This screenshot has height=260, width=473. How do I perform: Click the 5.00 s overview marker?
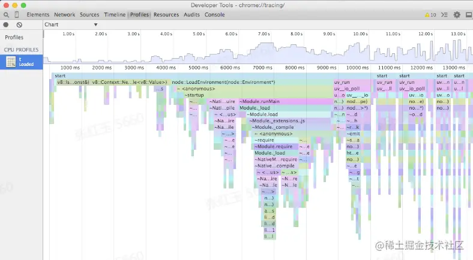[x=199, y=34]
